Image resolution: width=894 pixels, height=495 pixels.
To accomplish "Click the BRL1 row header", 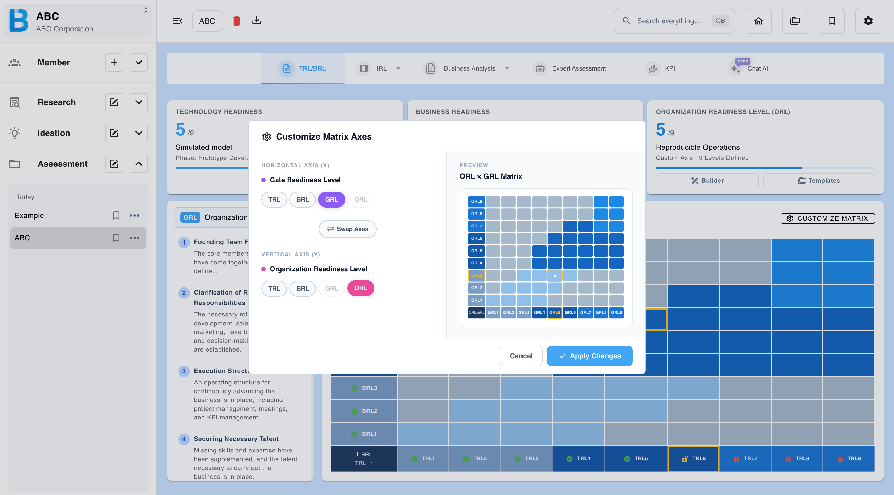I will (x=364, y=434).
